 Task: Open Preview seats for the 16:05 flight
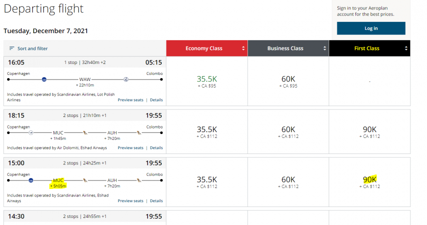click(x=130, y=100)
